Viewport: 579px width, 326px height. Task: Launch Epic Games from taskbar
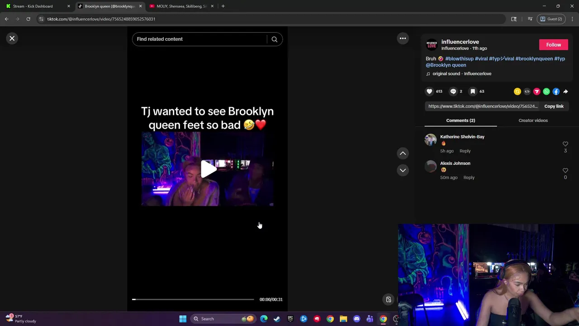[x=290, y=319]
